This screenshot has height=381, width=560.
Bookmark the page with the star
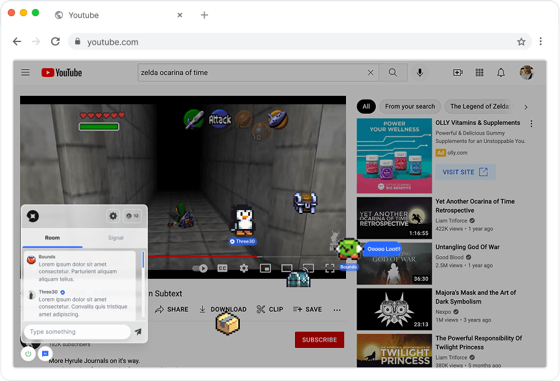click(x=521, y=41)
